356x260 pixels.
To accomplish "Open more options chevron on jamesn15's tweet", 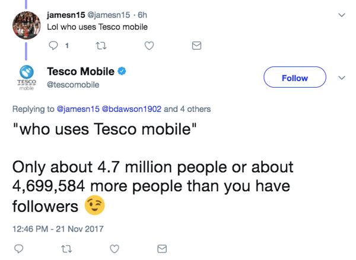I will coord(342,15).
